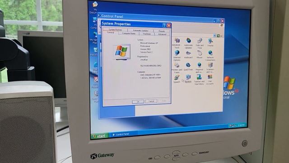
Task: Minimize the Control Panel window
Action: coord(214,21)
